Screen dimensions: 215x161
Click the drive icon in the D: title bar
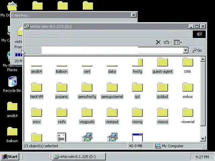(x=27, y=26)
